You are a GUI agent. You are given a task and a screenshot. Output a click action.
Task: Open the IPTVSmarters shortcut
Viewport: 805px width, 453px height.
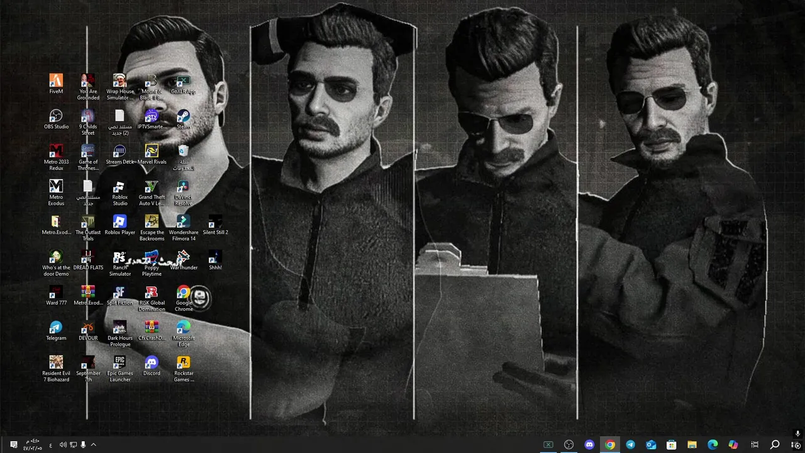pyautogui.click(x=152, y=120)
